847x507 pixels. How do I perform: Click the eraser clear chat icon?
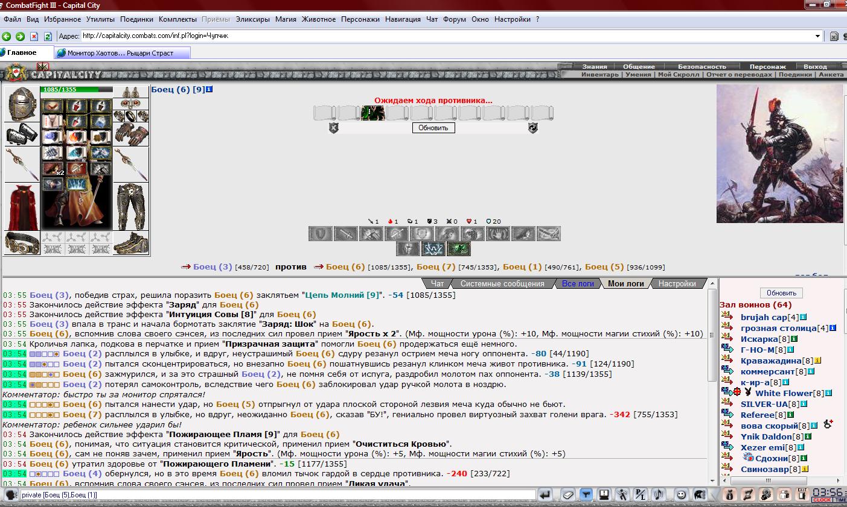(567, 495)
